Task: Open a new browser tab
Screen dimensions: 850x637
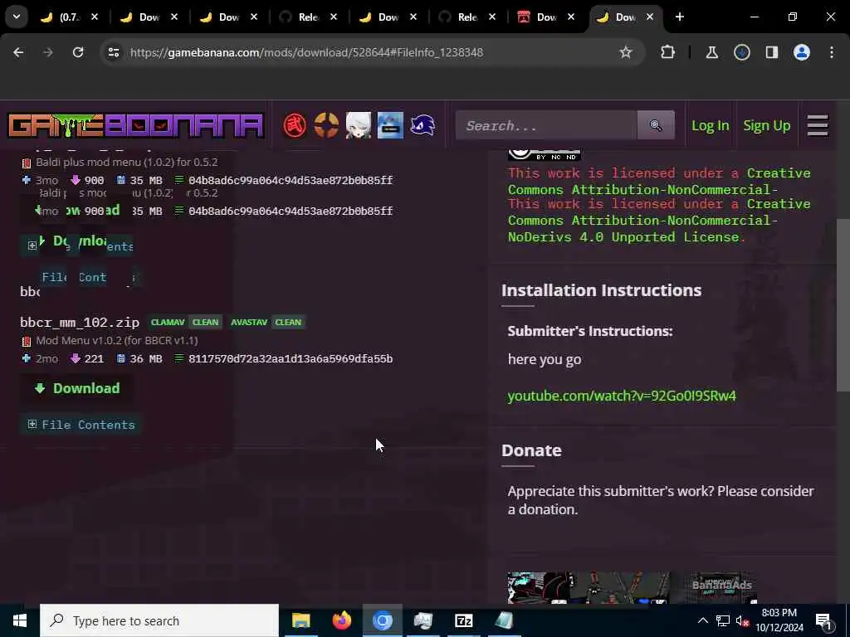Action: 679,17
